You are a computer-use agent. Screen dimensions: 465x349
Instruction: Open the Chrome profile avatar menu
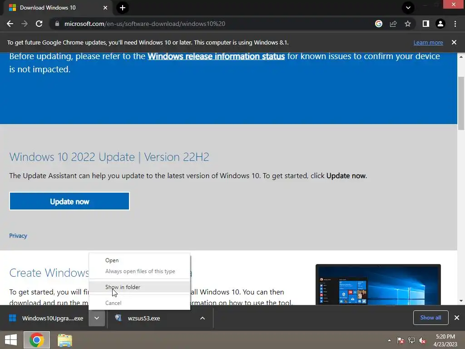point(440,24)
